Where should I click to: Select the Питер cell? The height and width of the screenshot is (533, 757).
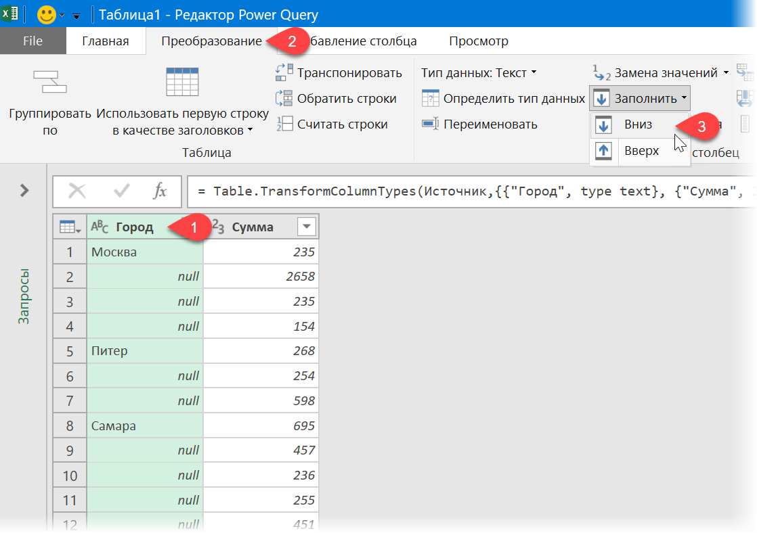[x=145, y=350]
